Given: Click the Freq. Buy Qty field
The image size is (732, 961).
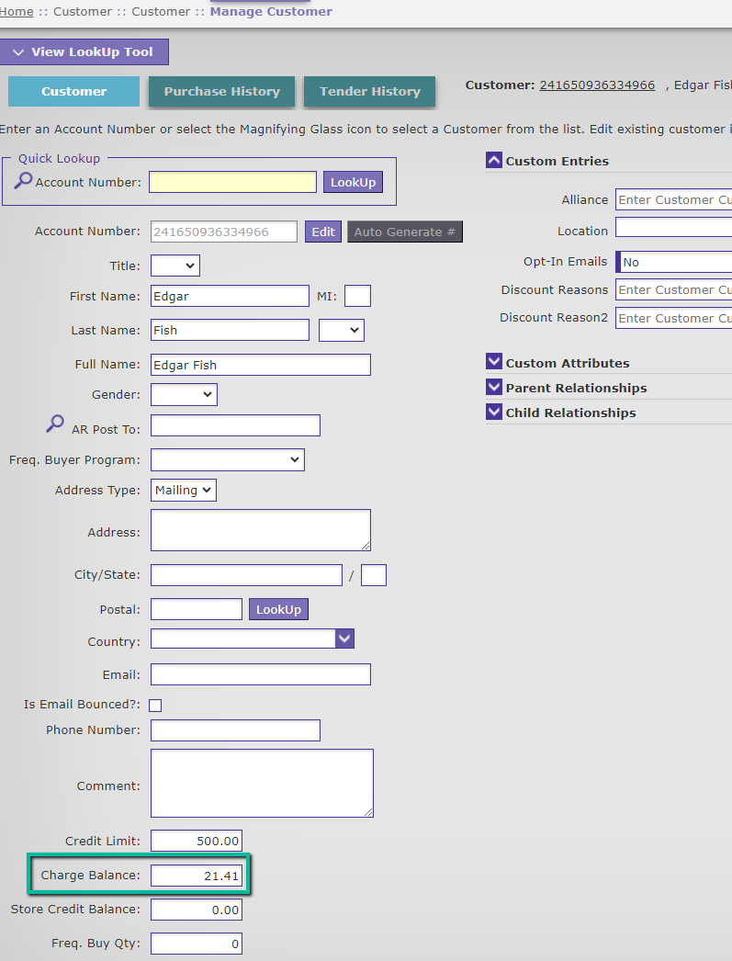Looking at the screenshot, I should tap(196, 944).
